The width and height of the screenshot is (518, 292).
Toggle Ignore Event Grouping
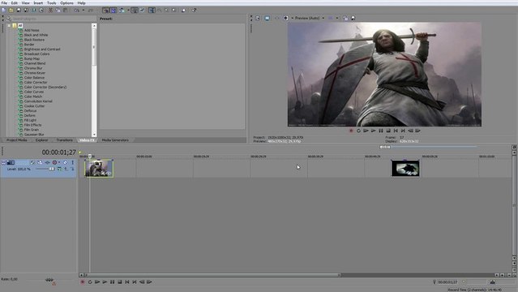[x=142, y=11]
